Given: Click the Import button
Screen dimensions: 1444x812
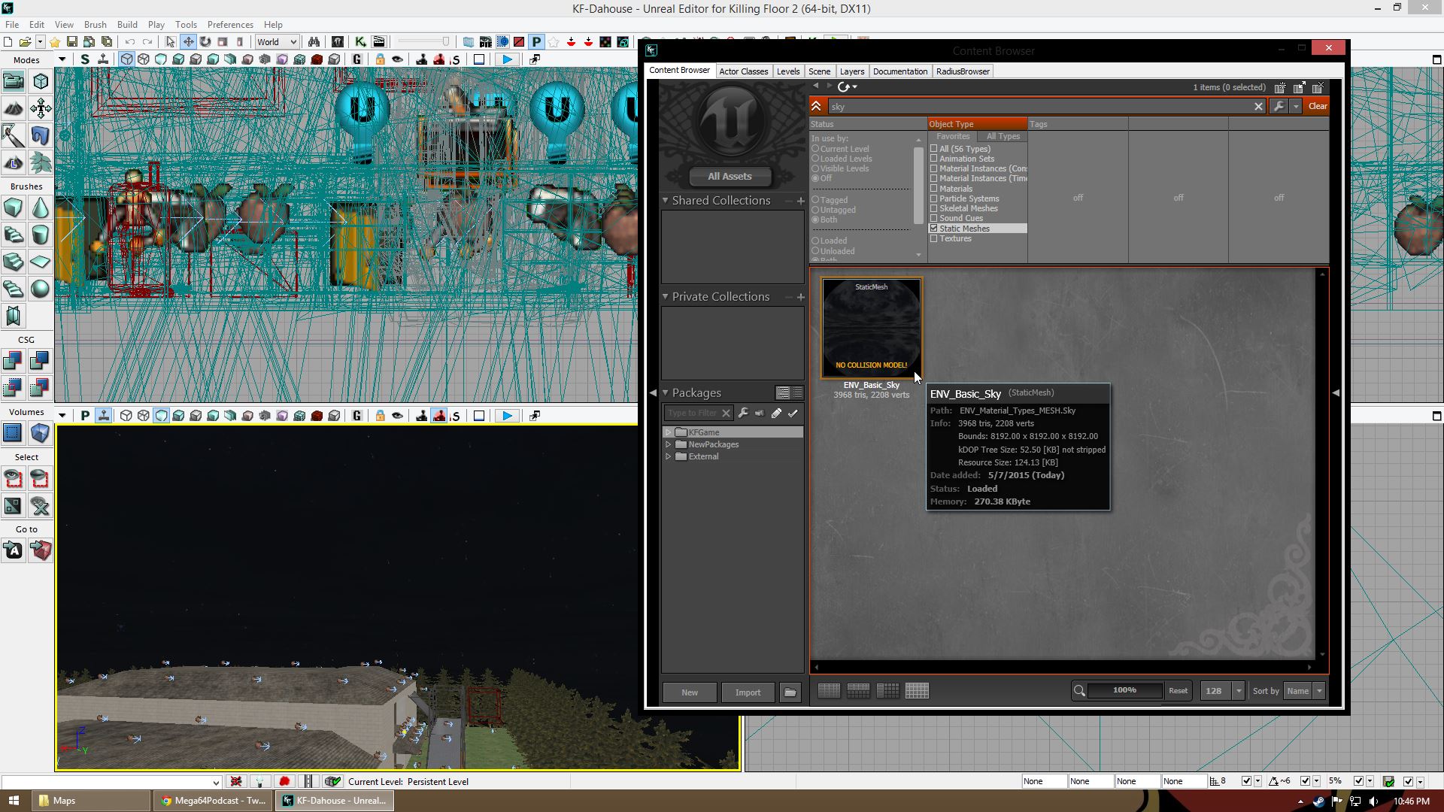Looking at the screenshot, I should point(748,692).
